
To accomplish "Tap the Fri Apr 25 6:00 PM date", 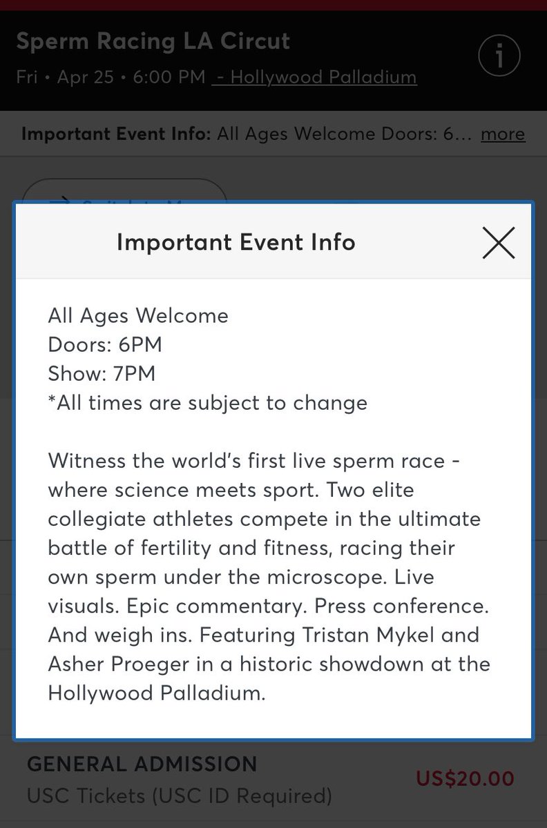I will tap(111, 77).
